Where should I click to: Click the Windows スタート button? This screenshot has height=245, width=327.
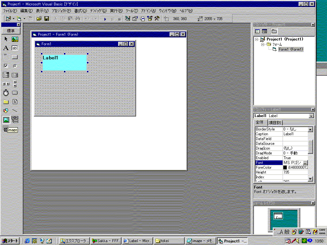(10, 241)
